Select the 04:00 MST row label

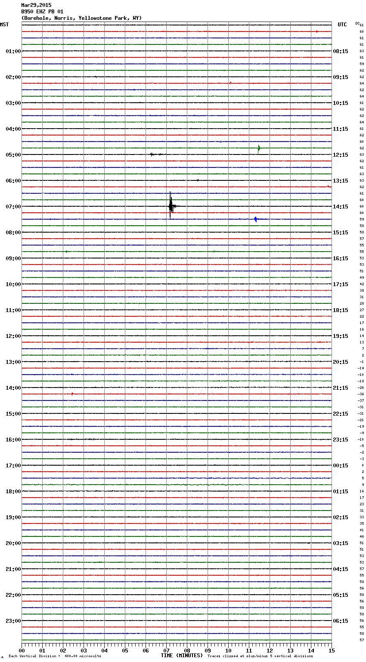(13, 129)
